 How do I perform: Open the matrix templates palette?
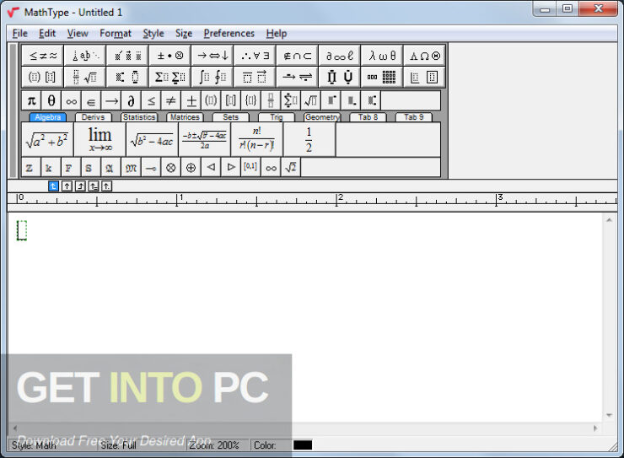[382, 77]
